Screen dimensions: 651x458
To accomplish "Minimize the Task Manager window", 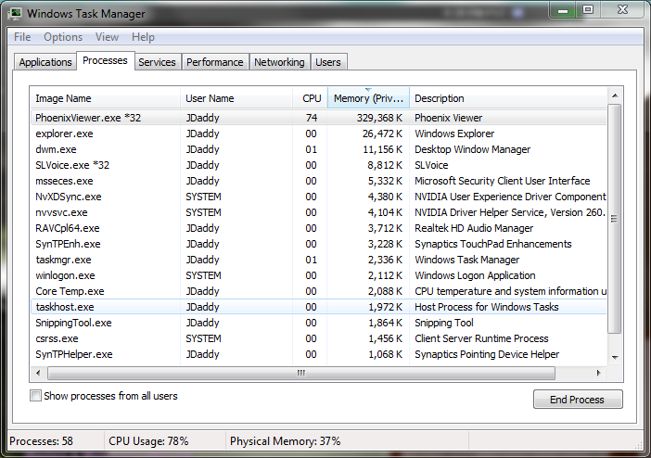I will (563, 10).
